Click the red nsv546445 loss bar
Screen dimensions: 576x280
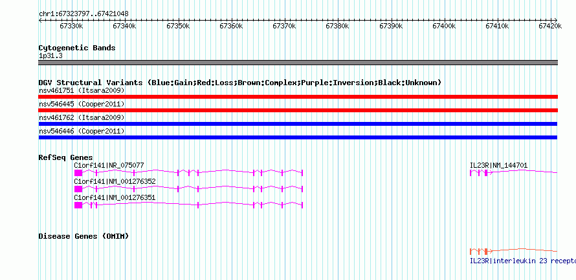click(298, 110)
